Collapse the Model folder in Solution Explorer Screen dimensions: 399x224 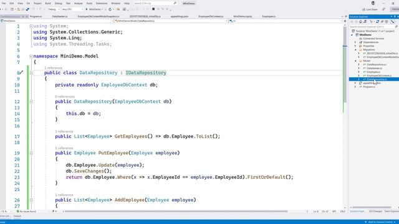[355, 61]
